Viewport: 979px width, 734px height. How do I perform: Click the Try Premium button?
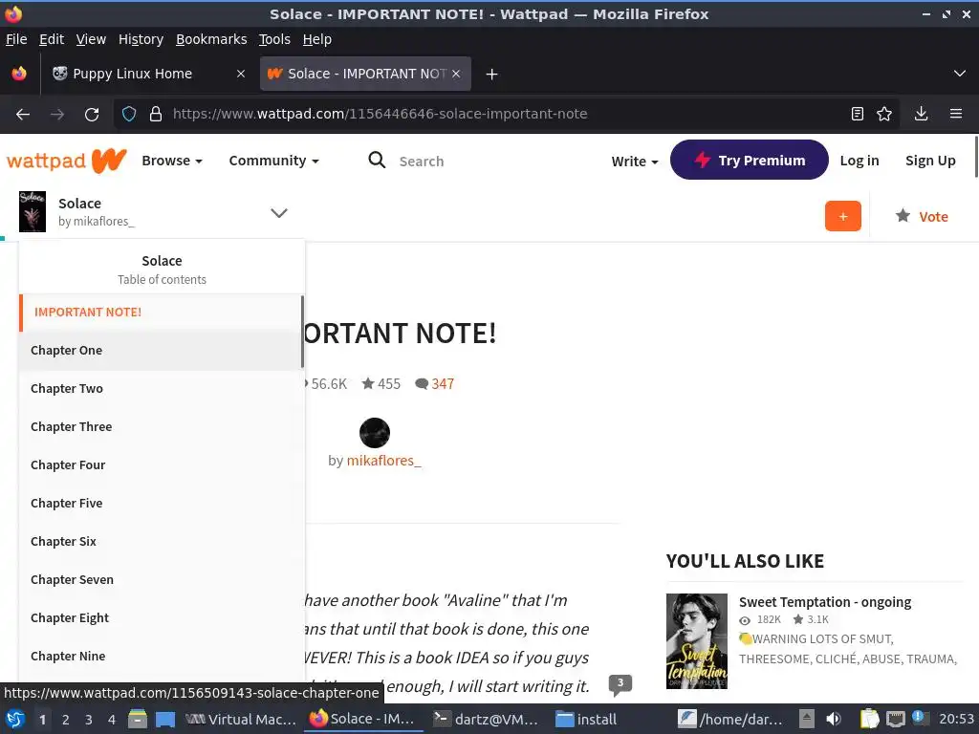point(750,160)
